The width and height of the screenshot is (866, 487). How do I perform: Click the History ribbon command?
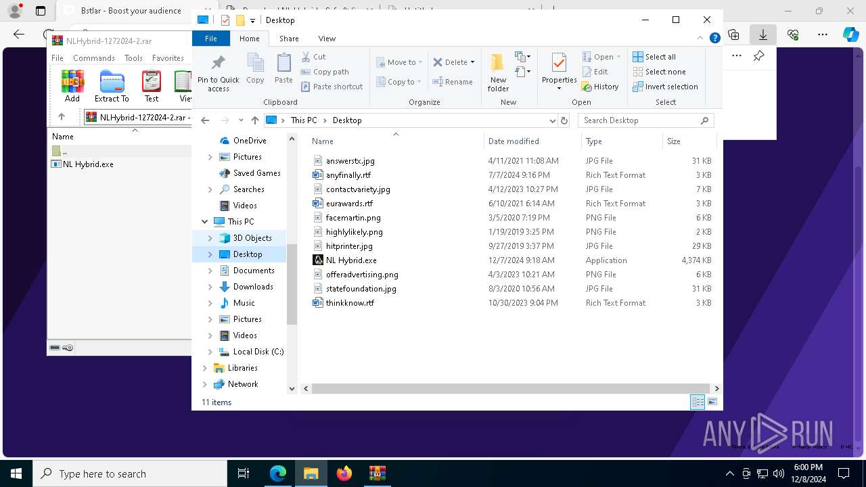coord(600,87)
